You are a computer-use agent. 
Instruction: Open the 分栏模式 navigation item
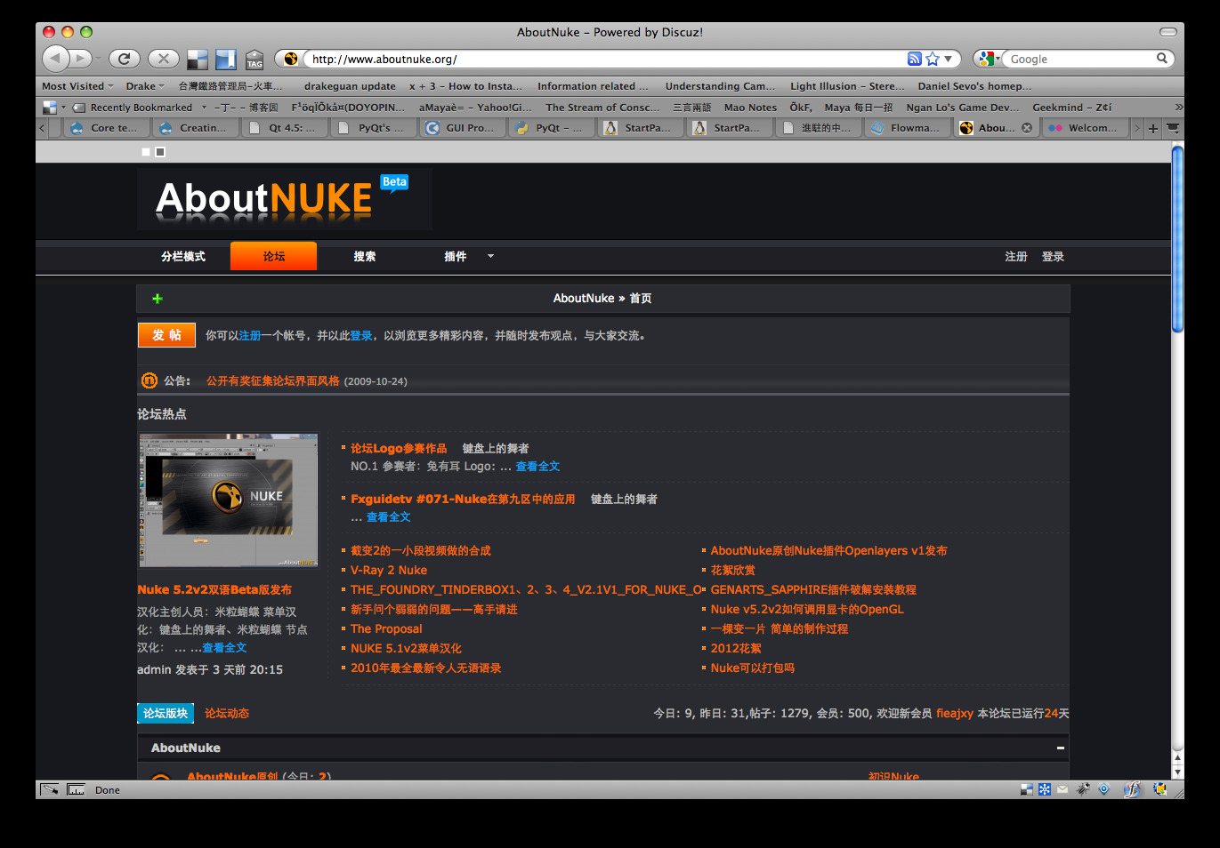point(183,257)
